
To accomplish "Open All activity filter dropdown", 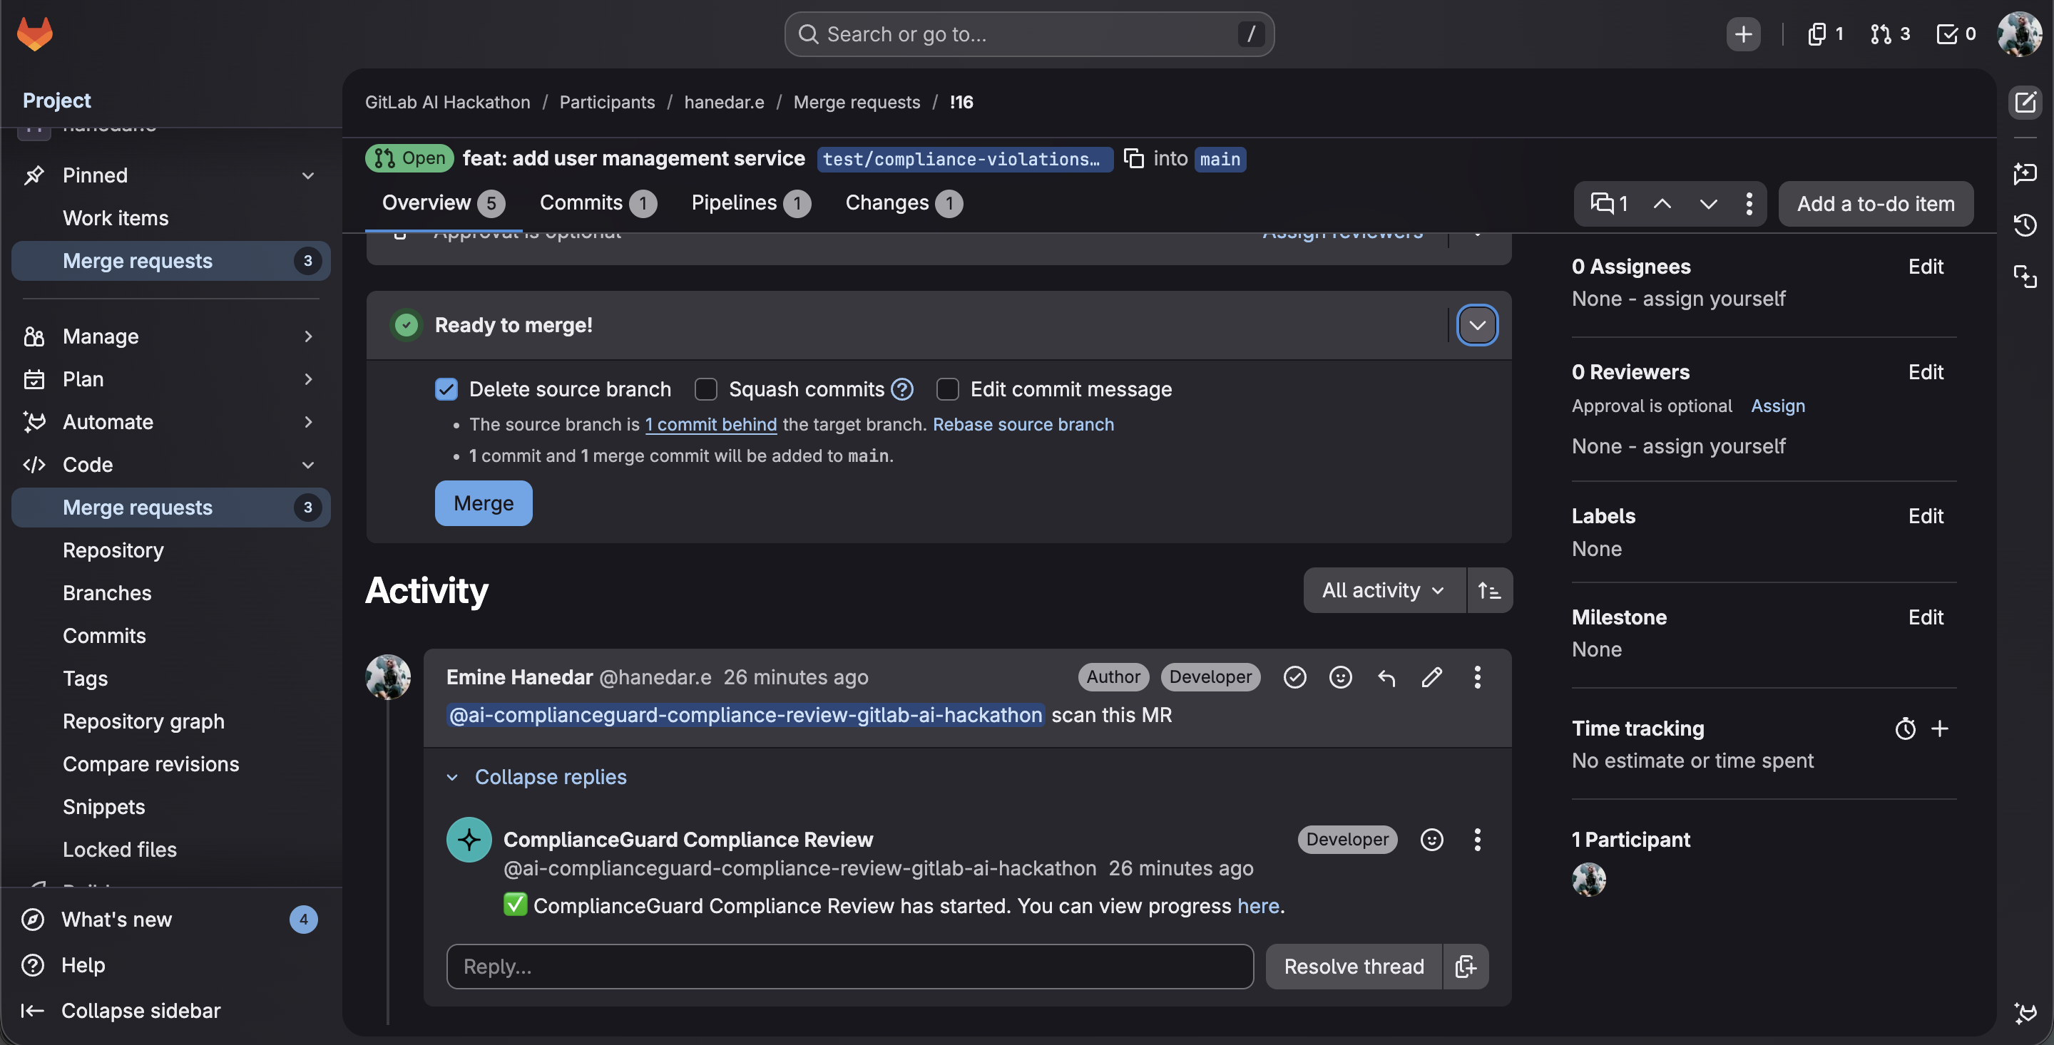I will click(x=1384, y=591).
